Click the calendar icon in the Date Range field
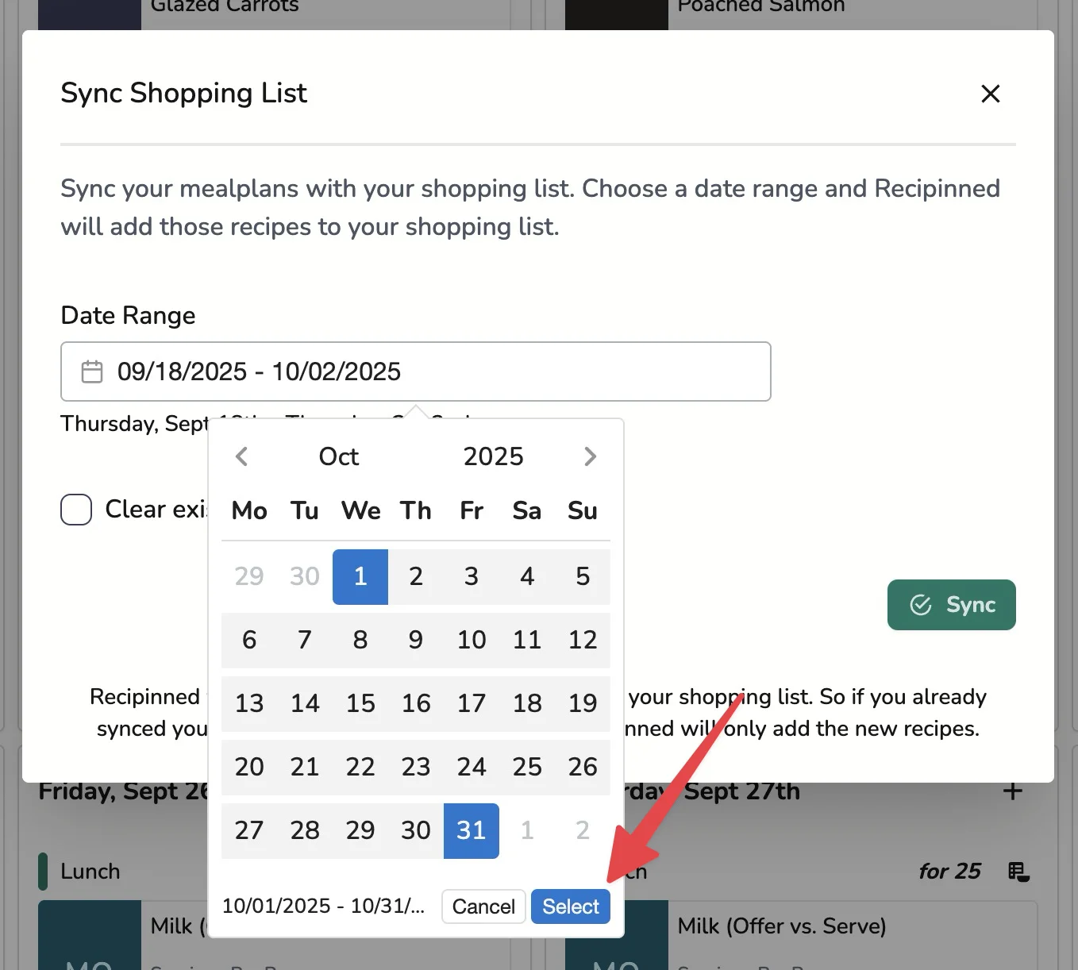Viewport: 1078px width, 970px height. [92, 371]
